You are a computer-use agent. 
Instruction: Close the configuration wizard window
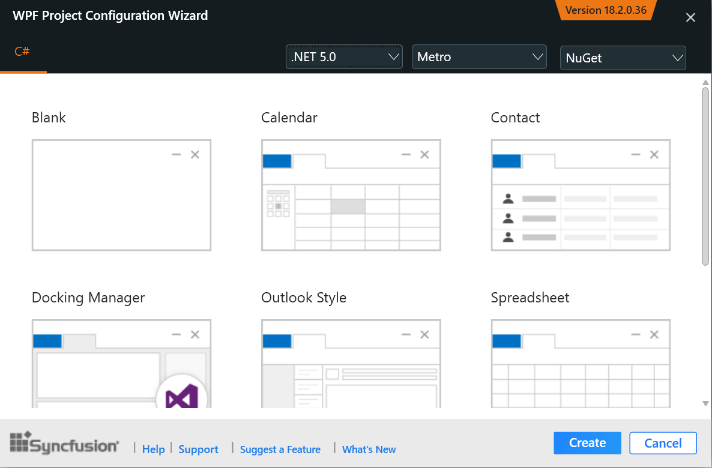click(x=690, y=18)
